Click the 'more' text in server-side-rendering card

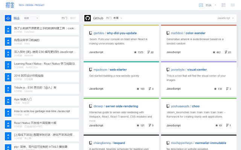pyautogui.click(x=92, y=121)
